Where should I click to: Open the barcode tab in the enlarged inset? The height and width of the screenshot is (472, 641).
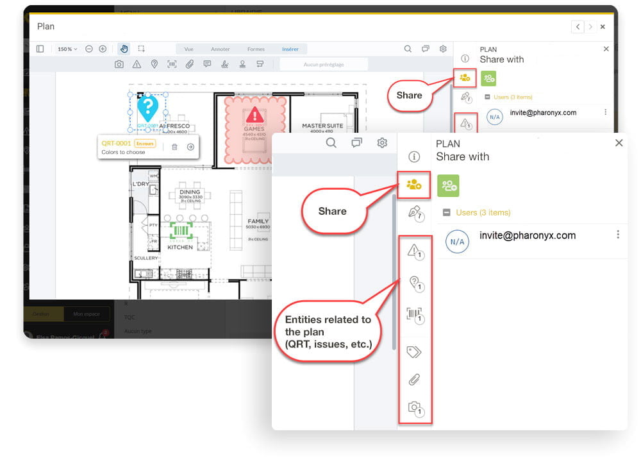pyautogui.click(x=415, y=316)
